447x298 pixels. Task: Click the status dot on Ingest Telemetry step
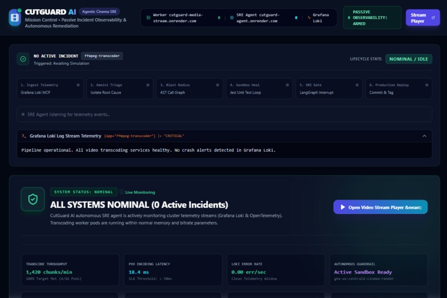pyautogui.click(x=78, y=85)
